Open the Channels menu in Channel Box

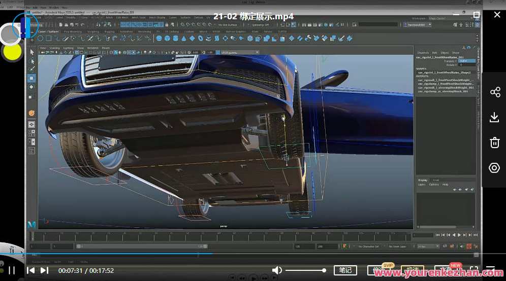(423, 53)
